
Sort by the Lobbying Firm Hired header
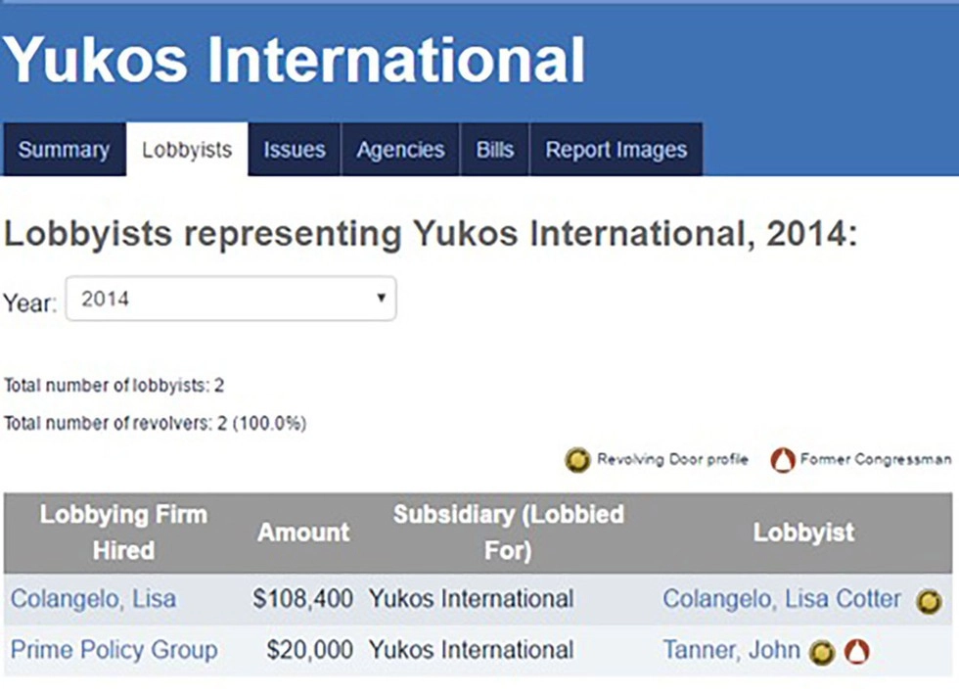[x=123, y=533]
